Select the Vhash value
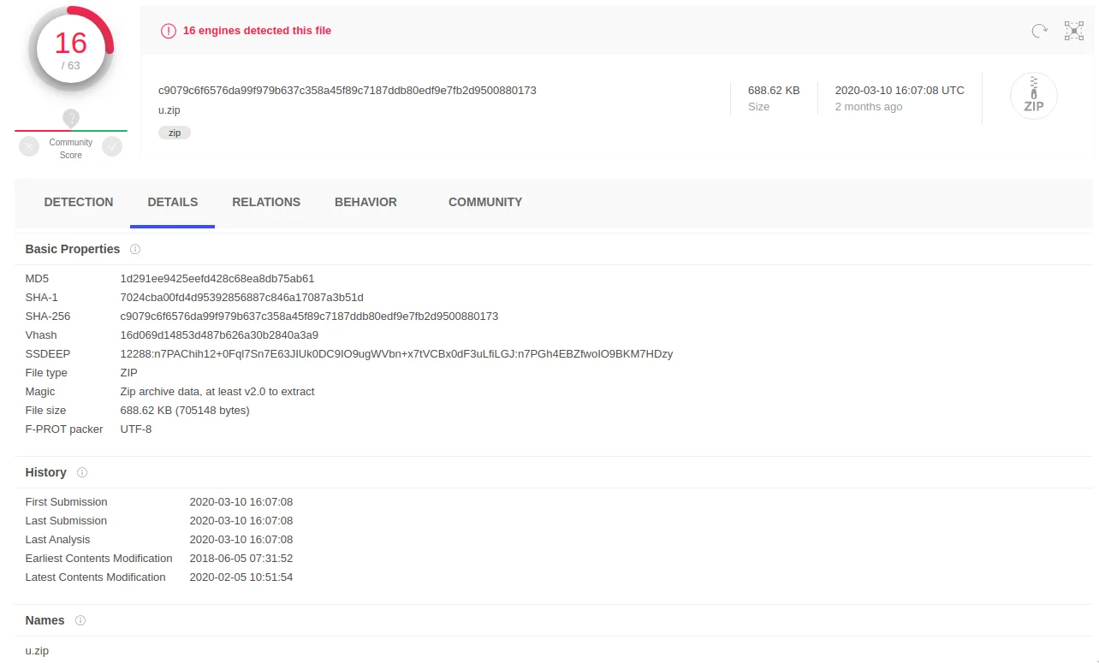Screen dimensions: 1099x663 (x=219, y=335)
